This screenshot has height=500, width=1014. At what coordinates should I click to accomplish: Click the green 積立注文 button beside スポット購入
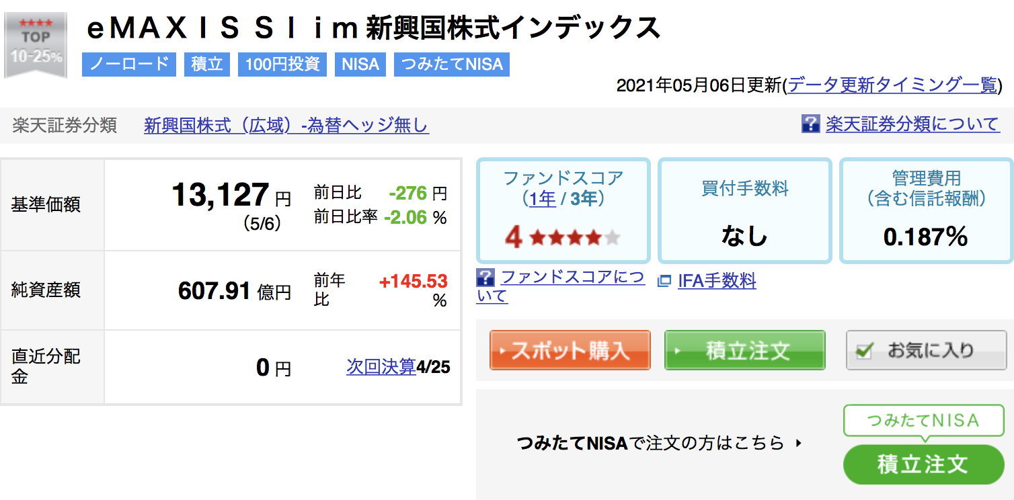pyautogui.click(x=744, y=350)
